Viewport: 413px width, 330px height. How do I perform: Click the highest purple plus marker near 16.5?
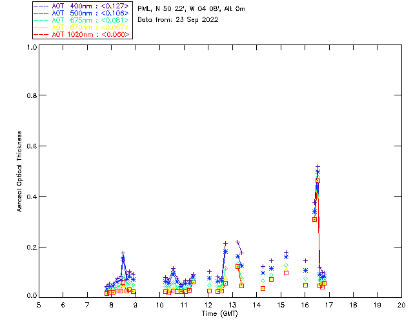(318, 167)
